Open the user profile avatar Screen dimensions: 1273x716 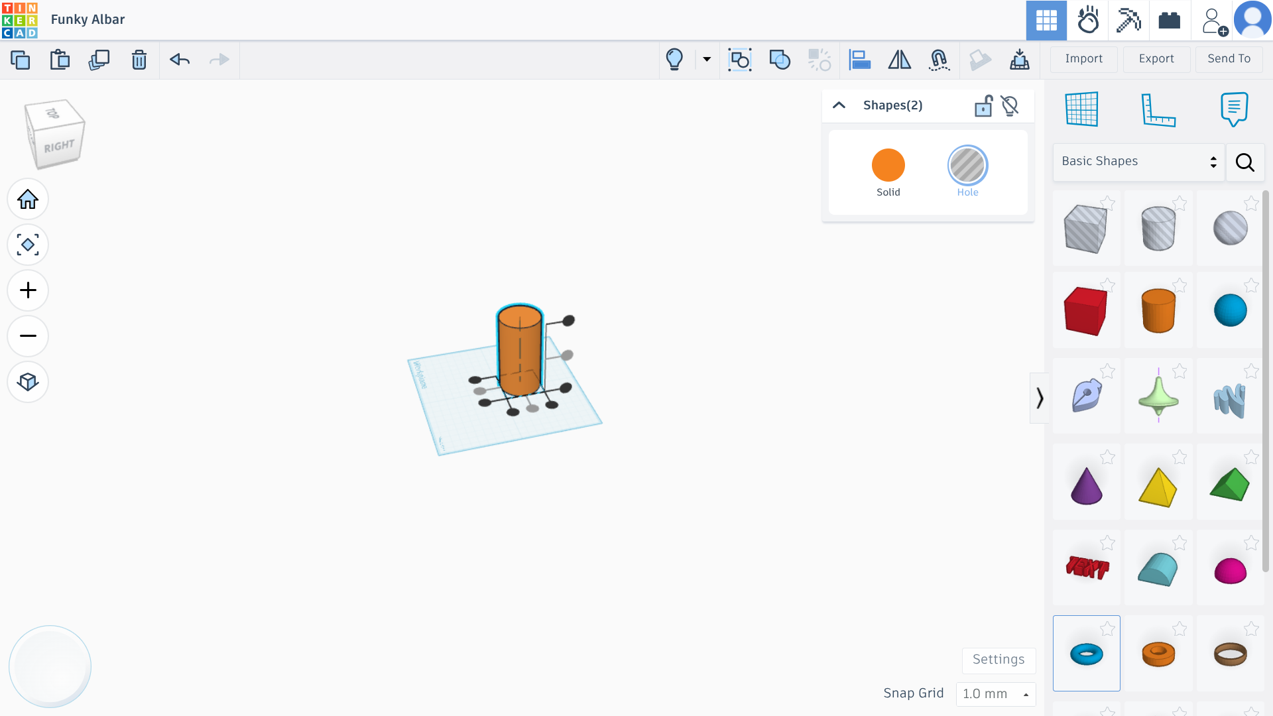[1252, 20]
